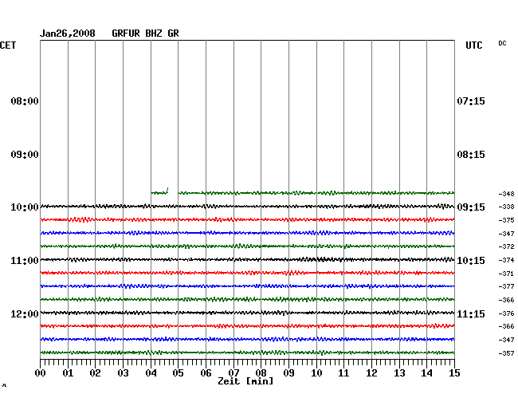
Task: Select the 11:15 UTC time label
Action: (471, 313)
